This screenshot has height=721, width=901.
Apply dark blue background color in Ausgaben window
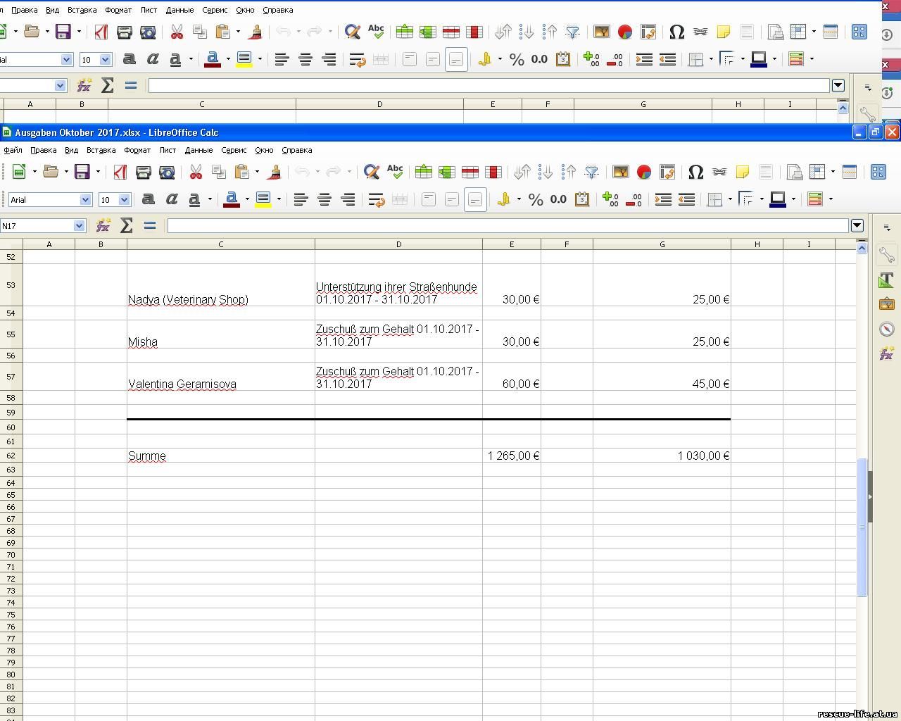pyautogui.click(x=778, y=200)
